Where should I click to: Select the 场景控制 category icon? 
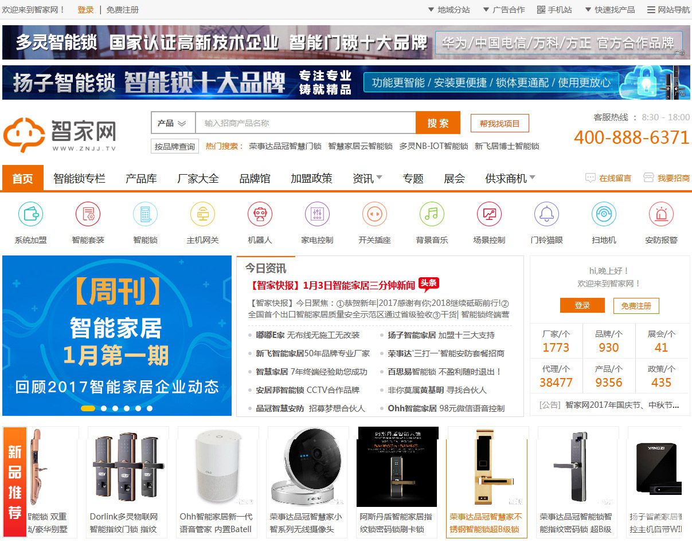tap(490, 214)
